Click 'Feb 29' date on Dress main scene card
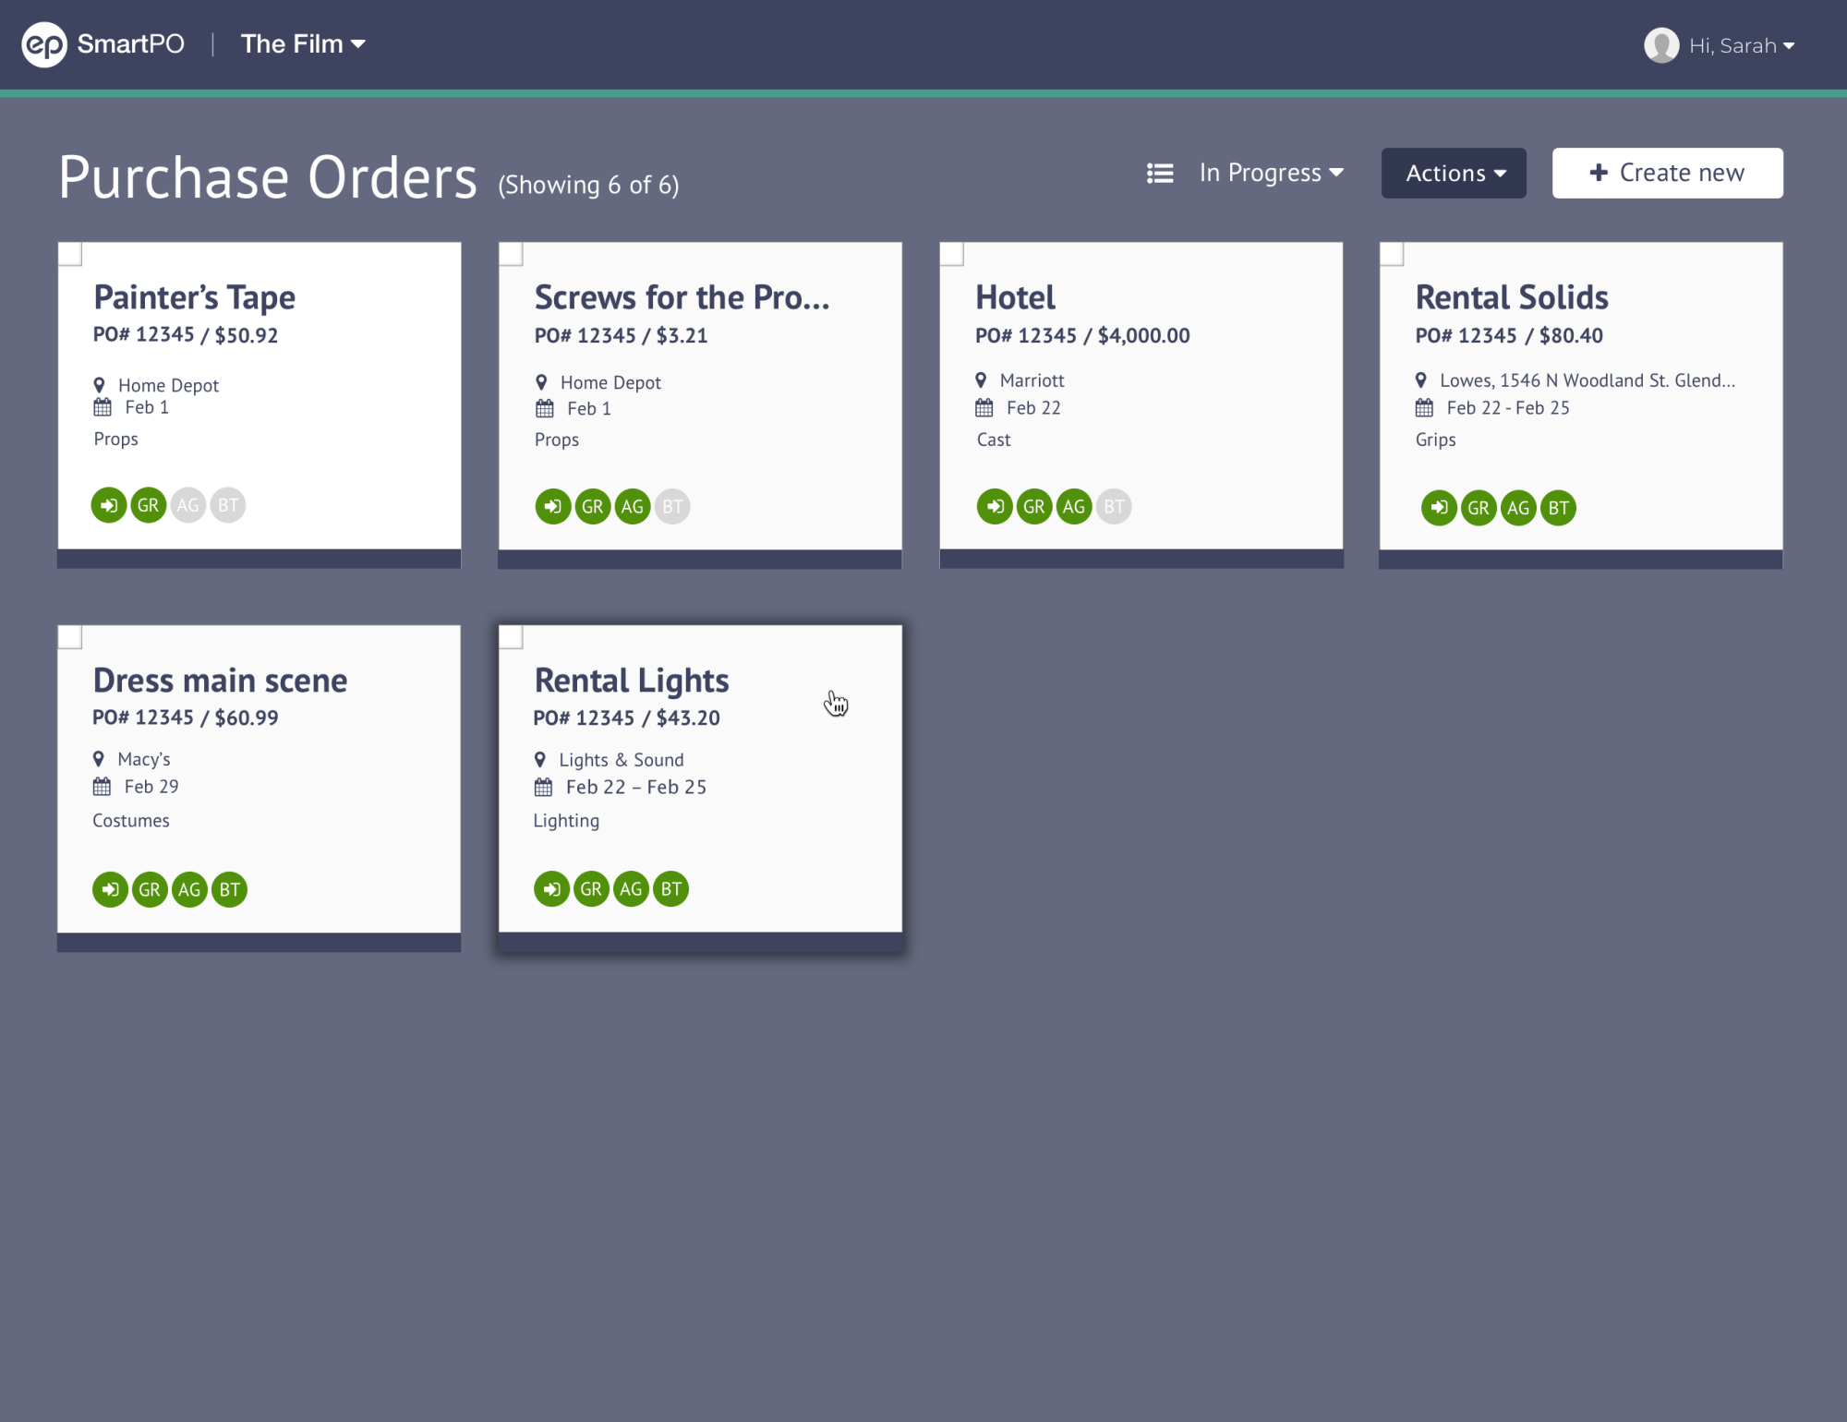The image size is (1847, 1422). [x=151, y=787]
